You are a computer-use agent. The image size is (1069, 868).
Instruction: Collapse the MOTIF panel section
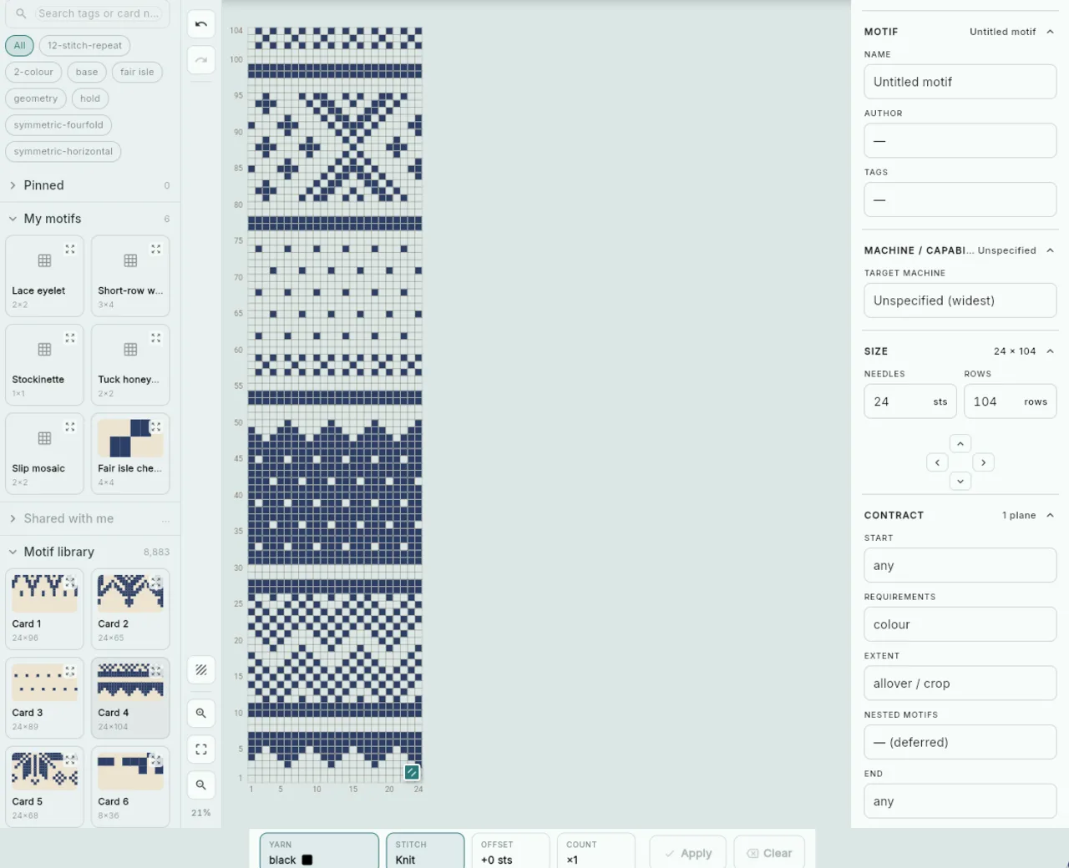pos(1050,32)
